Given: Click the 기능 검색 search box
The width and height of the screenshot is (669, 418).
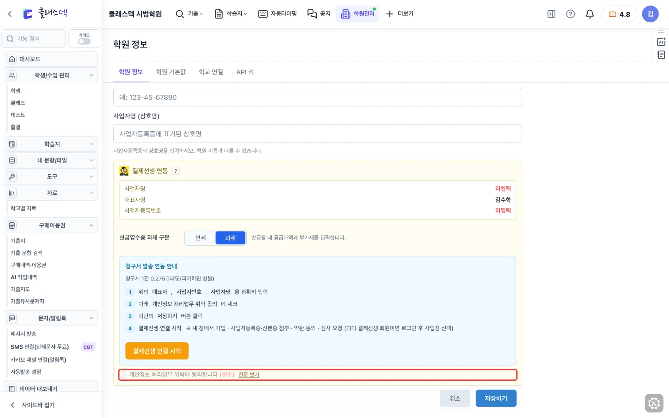Looking at the screenshot, I should pos(34,38).
